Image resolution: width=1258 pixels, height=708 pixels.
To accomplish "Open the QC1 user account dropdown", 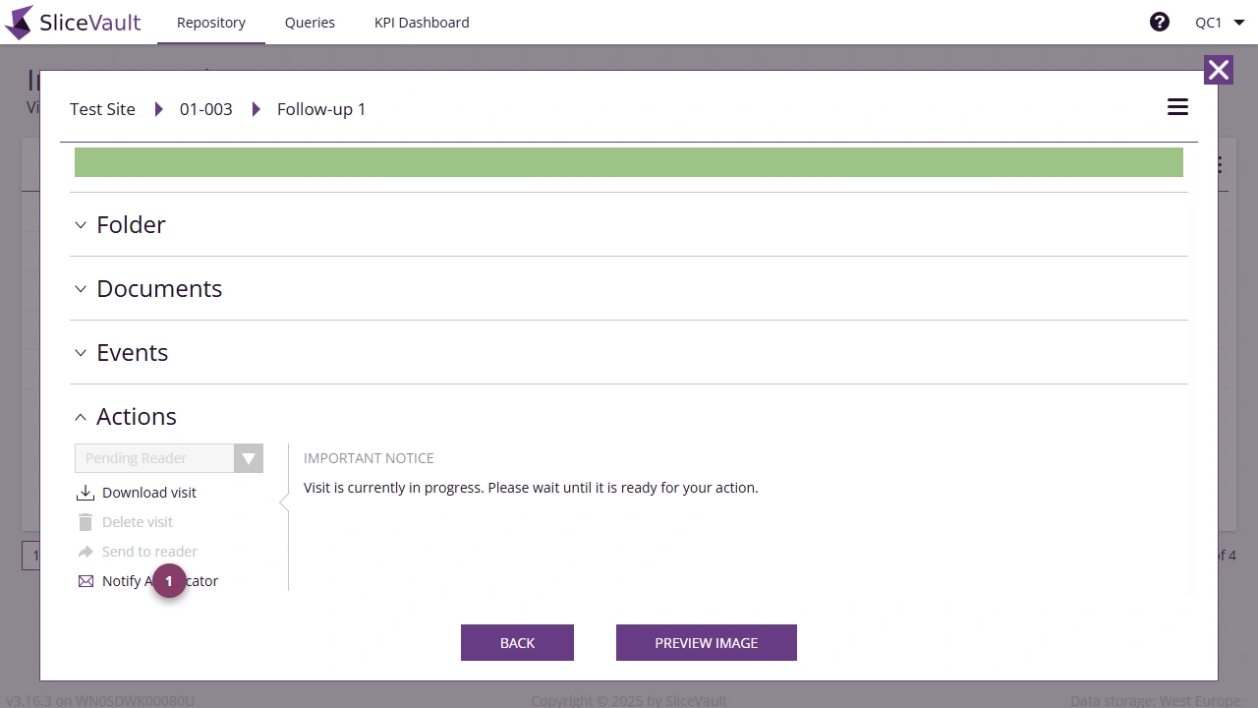I will [x=1219, y=22].
